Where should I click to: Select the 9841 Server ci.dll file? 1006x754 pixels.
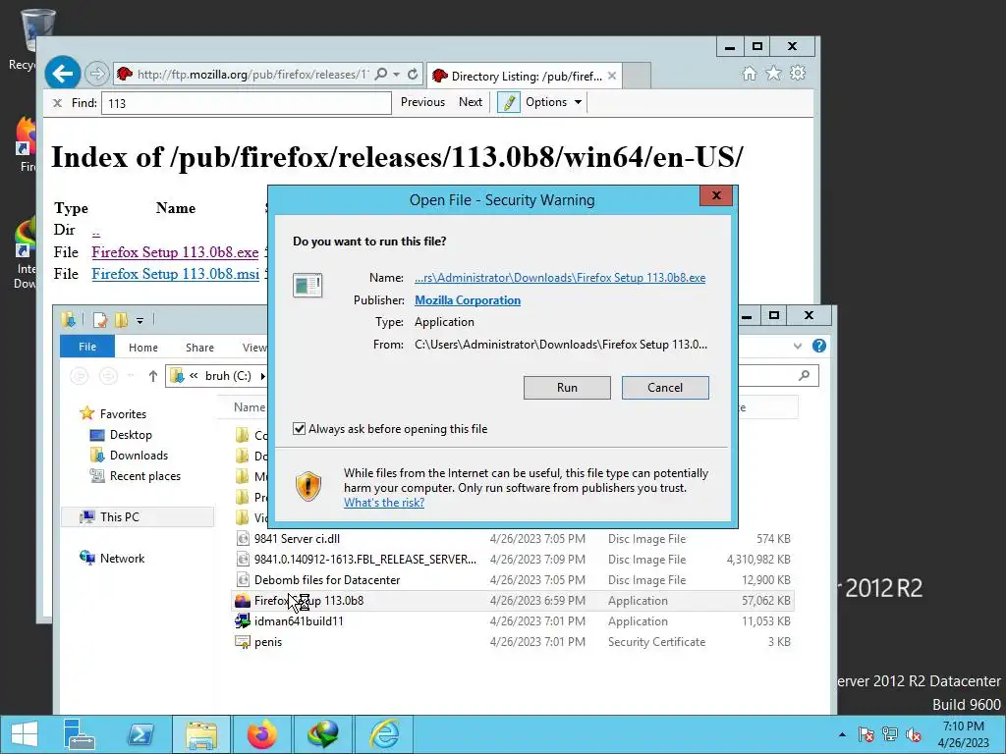click(x=513, y=539)
